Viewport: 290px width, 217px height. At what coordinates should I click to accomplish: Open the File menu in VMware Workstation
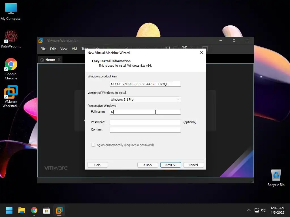click(x=43, y=49)
